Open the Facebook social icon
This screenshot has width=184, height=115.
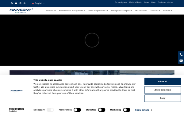point(12,3)
